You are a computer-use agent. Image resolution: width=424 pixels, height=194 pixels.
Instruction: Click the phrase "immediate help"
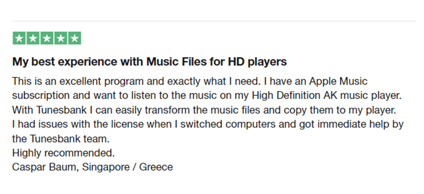click(x=344, y=124)
